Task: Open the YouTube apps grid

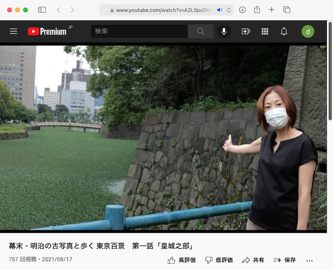Action: pyautogui.click(x=265, y=31)
